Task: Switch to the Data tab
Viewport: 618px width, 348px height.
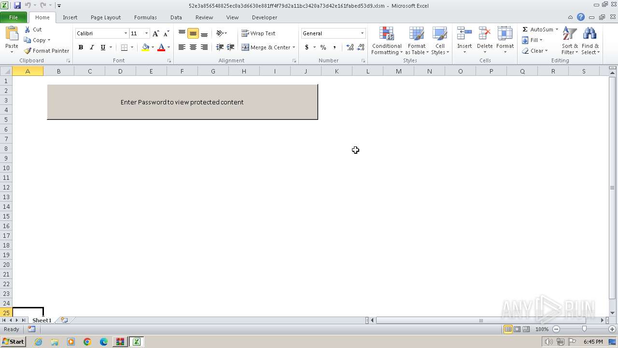Action: click(x=176, y=17)
